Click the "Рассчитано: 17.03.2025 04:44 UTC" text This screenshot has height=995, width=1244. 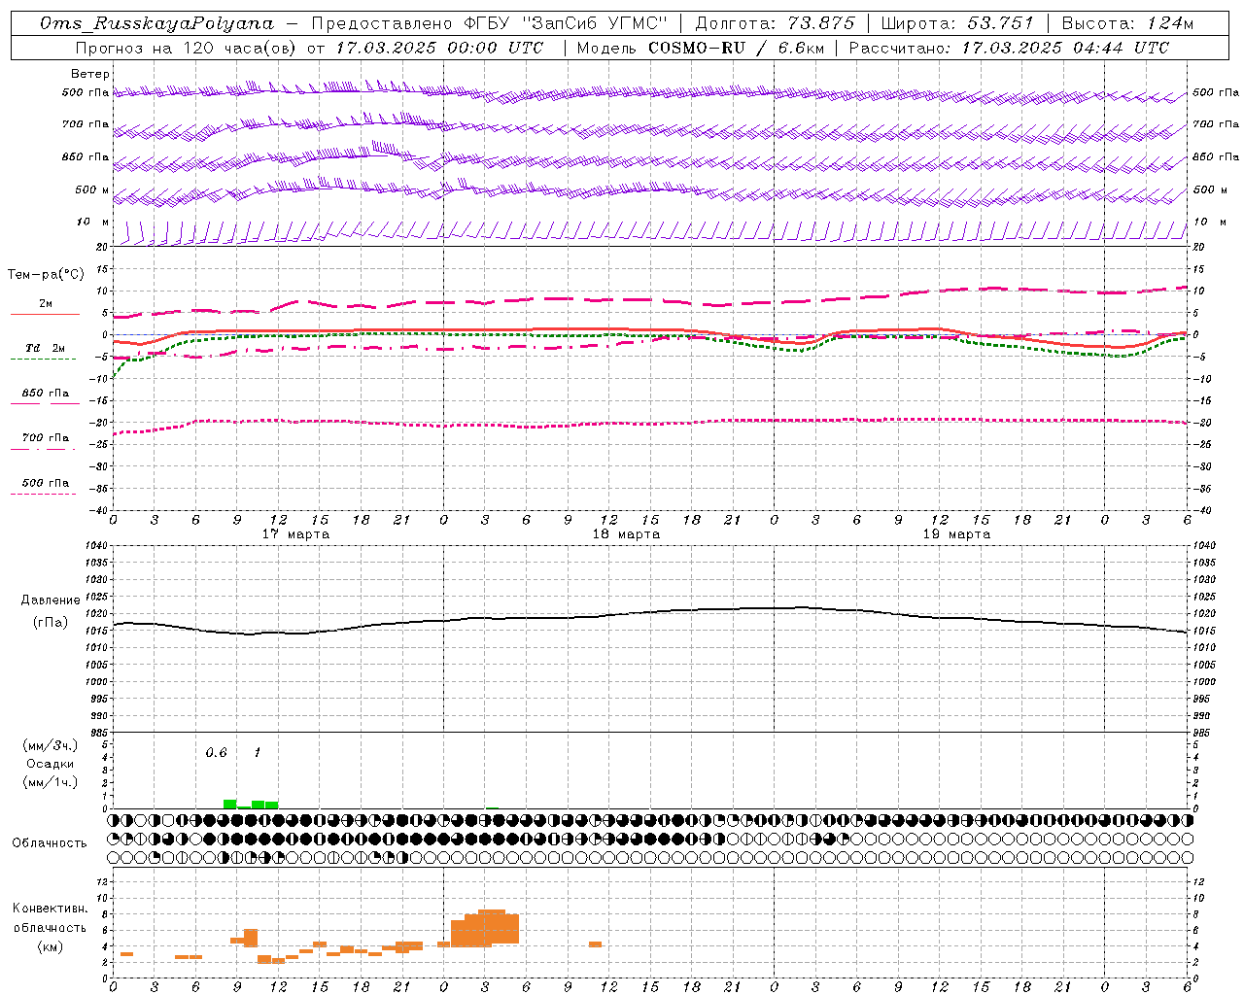(x=1009, y=48)
